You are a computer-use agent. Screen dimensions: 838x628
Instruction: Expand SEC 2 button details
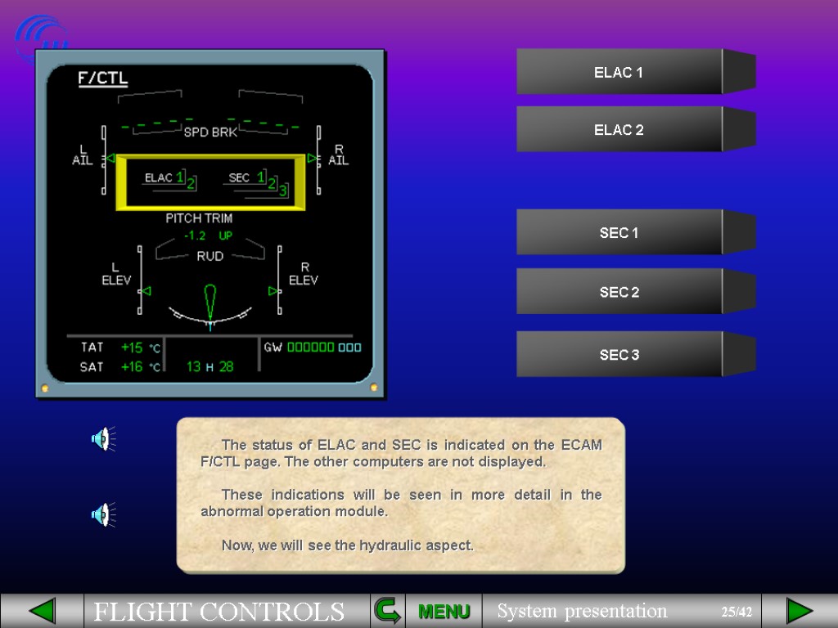(x=619, y=292)
